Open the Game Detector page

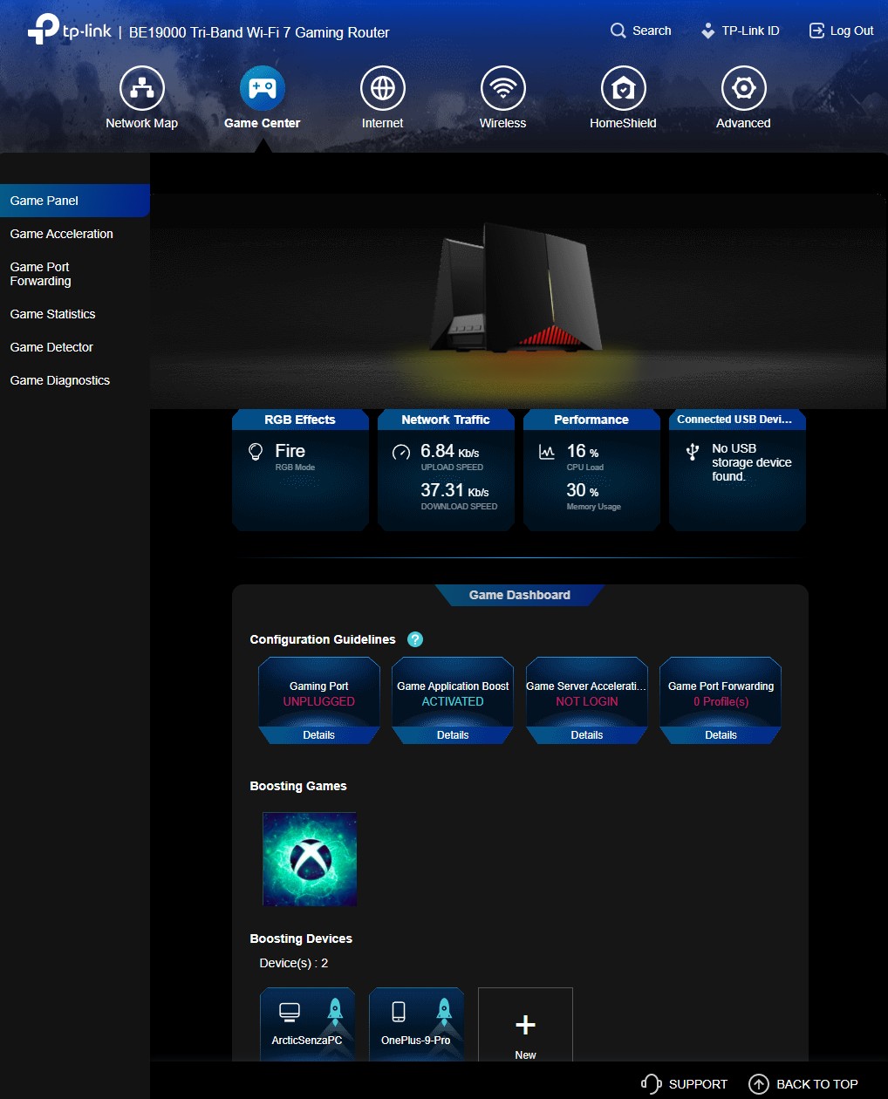tap(51, 347)
